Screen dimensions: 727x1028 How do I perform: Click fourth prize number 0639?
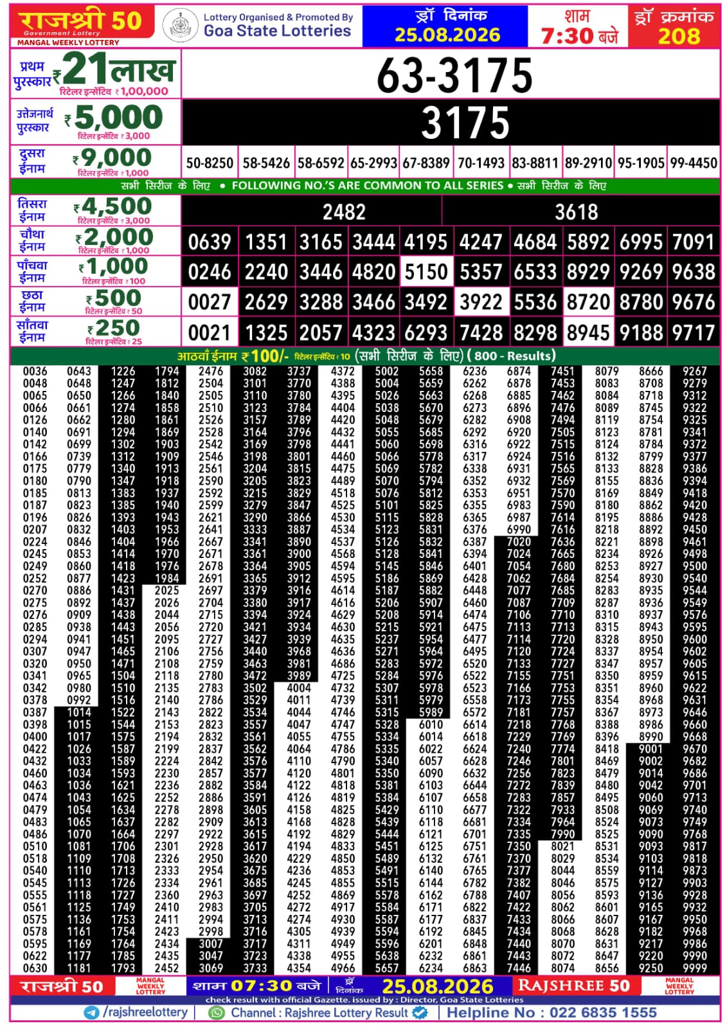coord(210,242)
